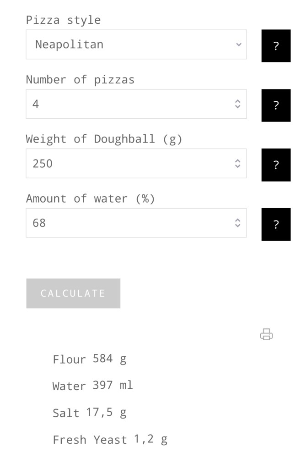Show help for Amount of water

(x=276, y=224)
